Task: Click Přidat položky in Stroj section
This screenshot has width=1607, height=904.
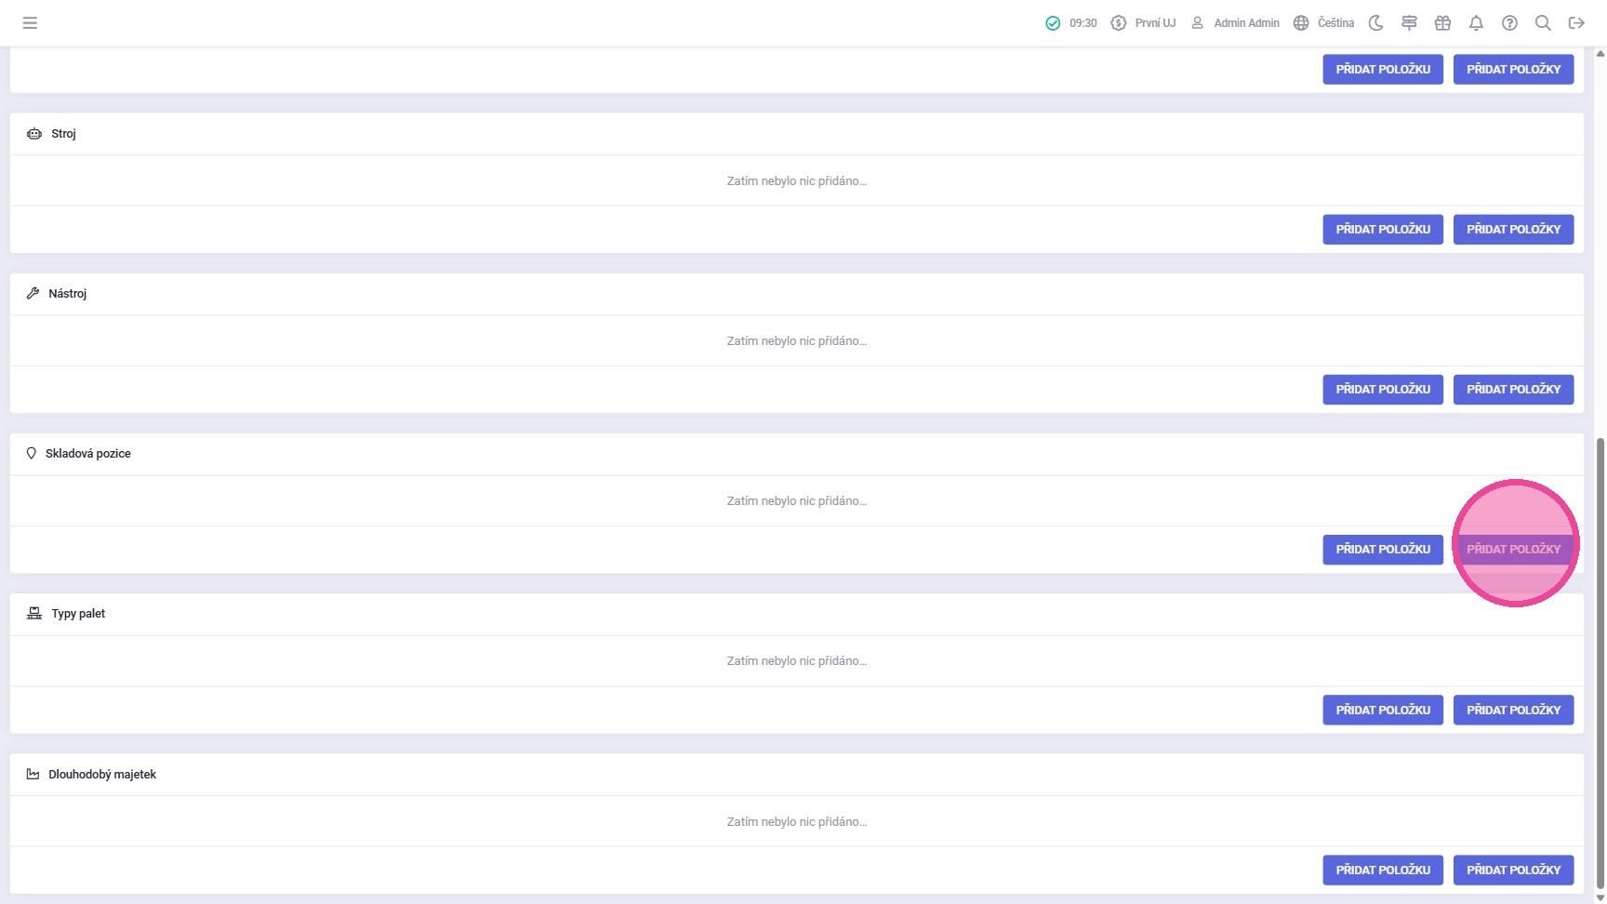Action: point(1513,229)
